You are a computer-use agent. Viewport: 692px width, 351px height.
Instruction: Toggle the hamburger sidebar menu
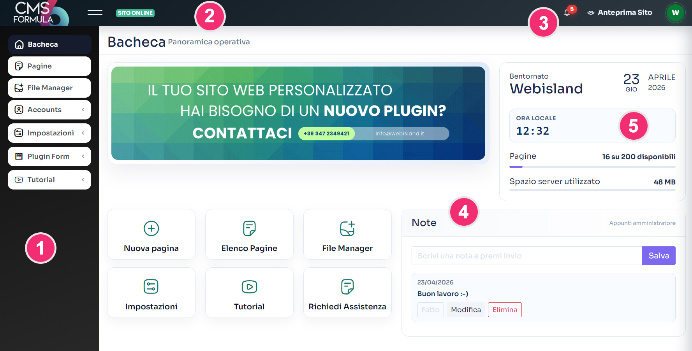tap(95, 13)
